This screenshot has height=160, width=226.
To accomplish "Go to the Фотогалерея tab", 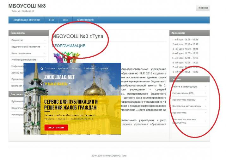I will click(x=85, y=20).
